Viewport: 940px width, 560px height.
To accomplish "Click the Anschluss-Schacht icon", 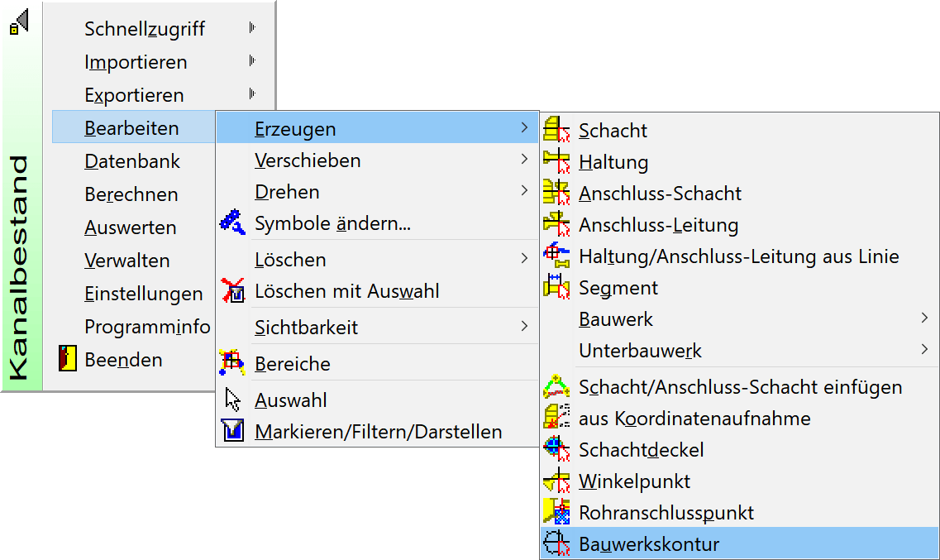I will [557, 194].
